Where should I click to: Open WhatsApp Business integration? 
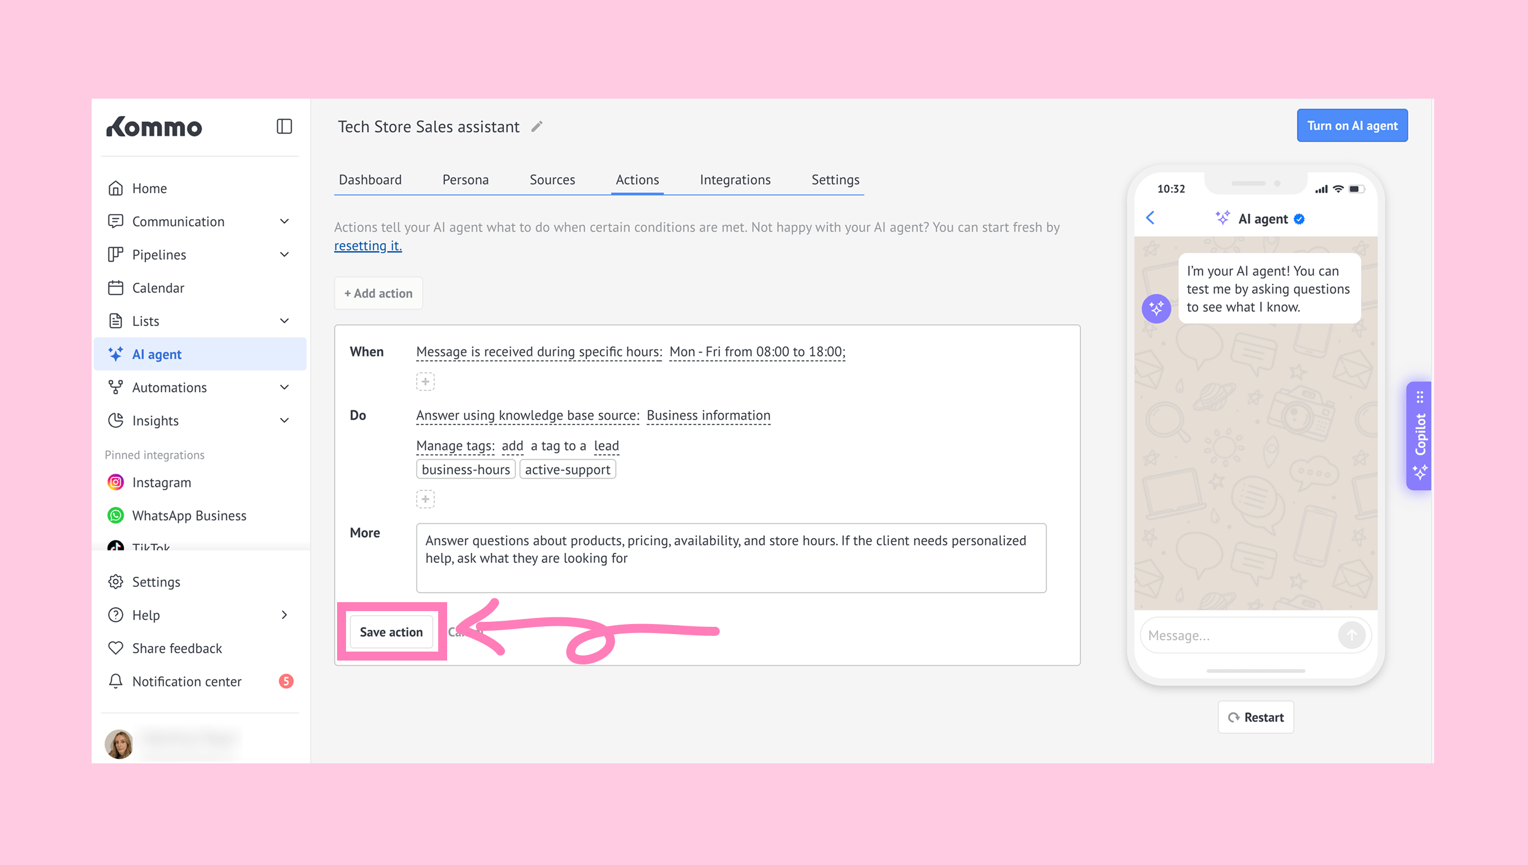coord(188,516)
